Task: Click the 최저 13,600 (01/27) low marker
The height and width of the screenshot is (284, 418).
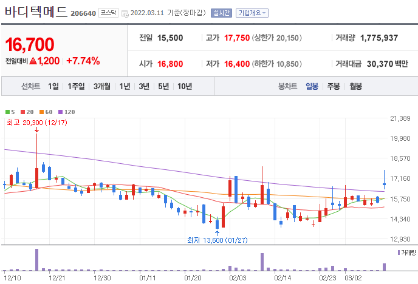Action: [218, 240]
